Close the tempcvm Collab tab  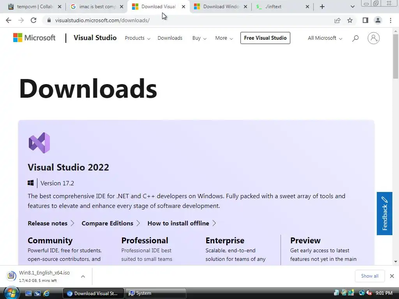pos(60,7)
